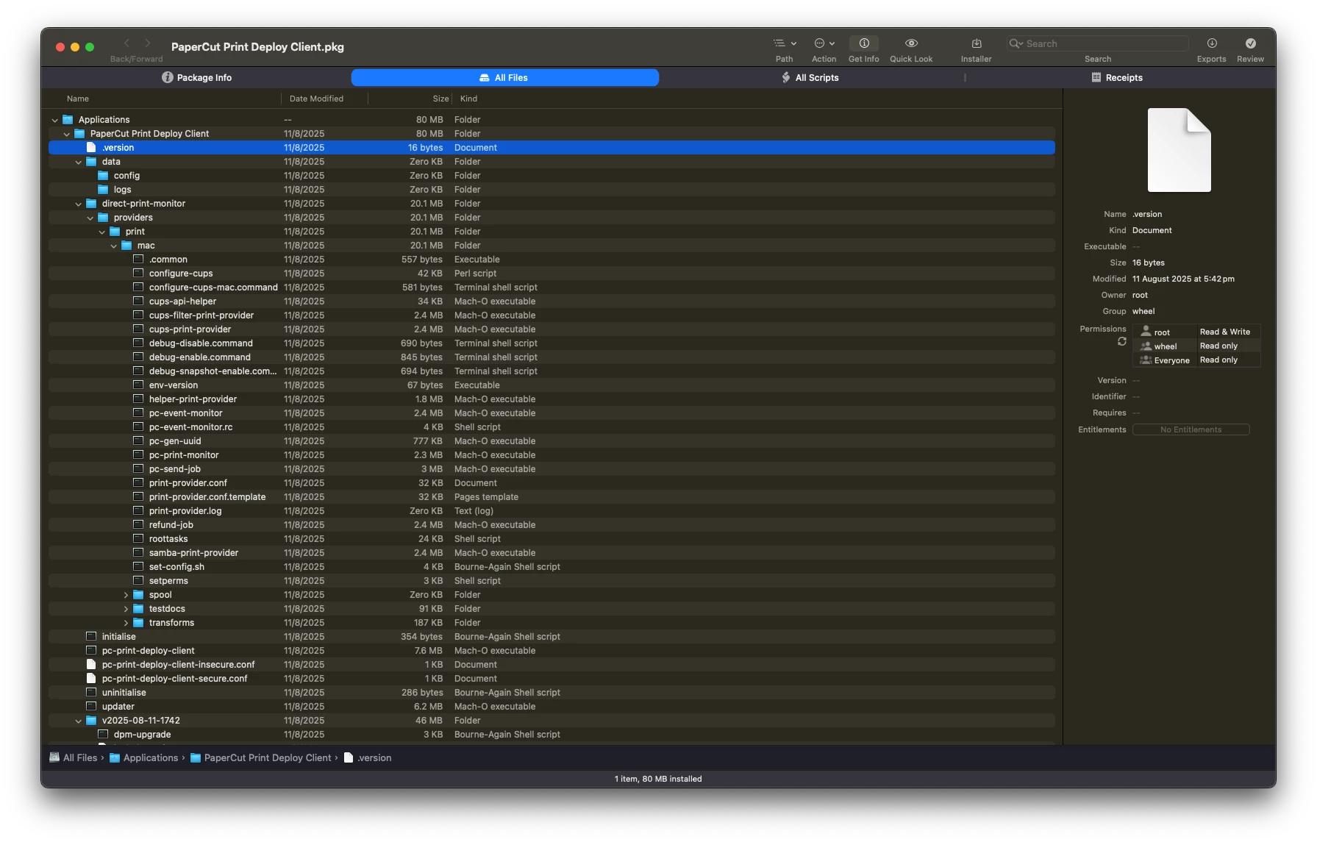Click .version in the bottom path bar
This screenshot has height=842, width=1317.
pyautogui.click(x=367, y=757)
